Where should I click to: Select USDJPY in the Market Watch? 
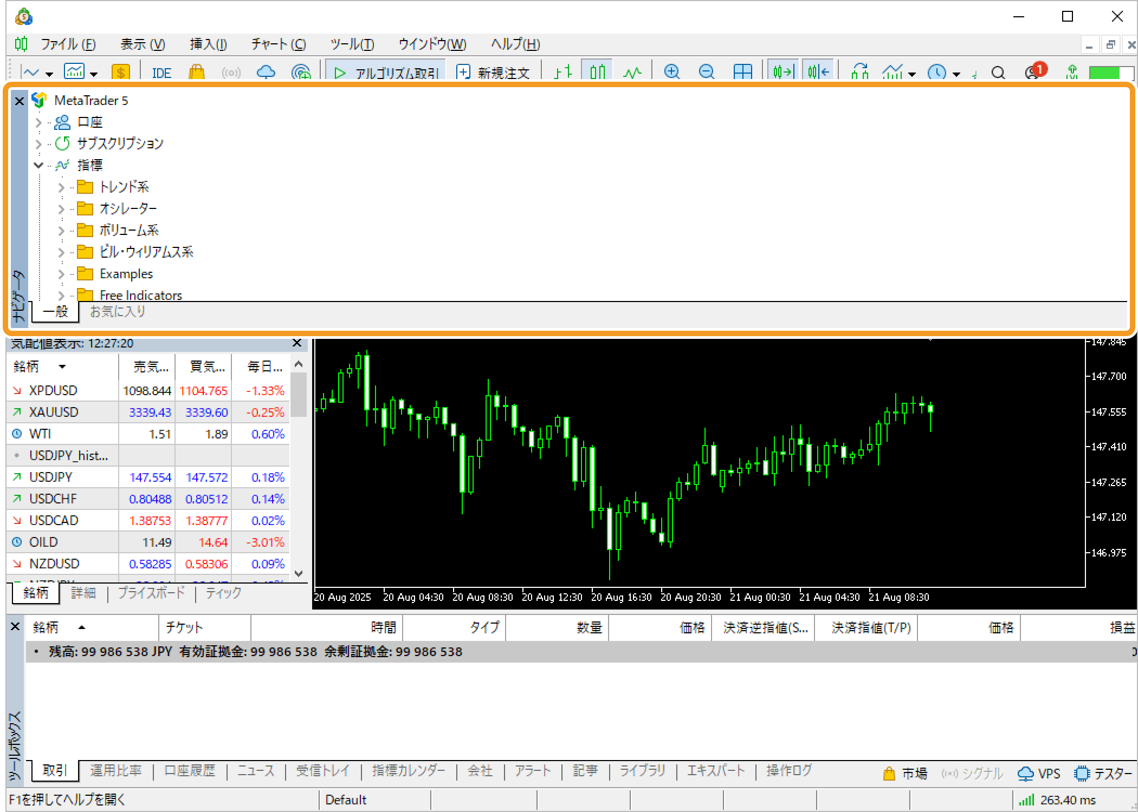pos(51,477)
